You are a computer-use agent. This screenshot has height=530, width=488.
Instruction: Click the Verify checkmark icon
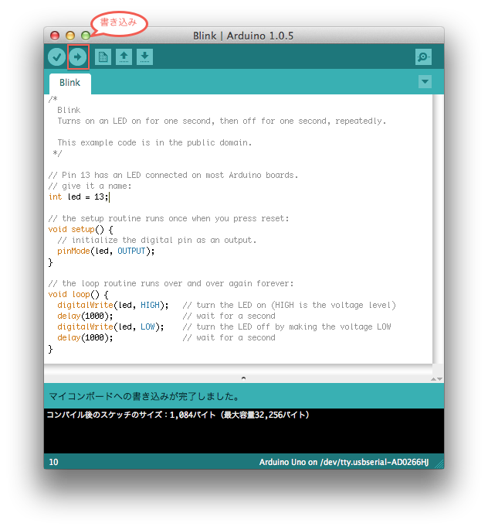pyautogui.click(x=56, y=56)
